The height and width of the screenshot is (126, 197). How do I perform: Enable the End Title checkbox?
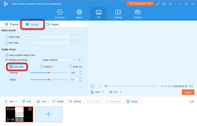[7, 43]
